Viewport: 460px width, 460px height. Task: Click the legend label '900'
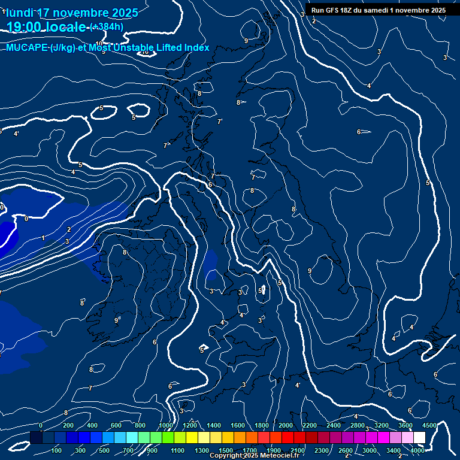click(x=152, y=450)
